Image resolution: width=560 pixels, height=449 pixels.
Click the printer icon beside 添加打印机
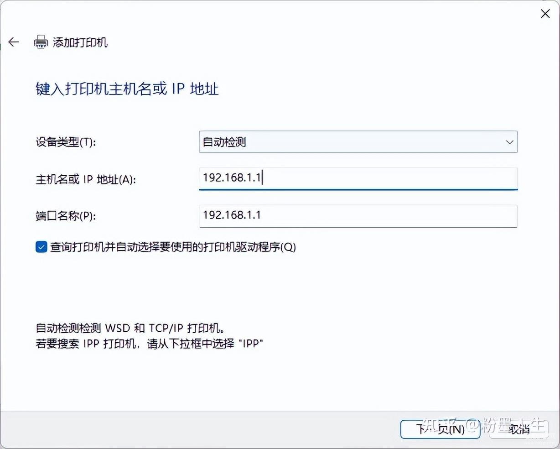pyautogui.click(x=41, y=42)
